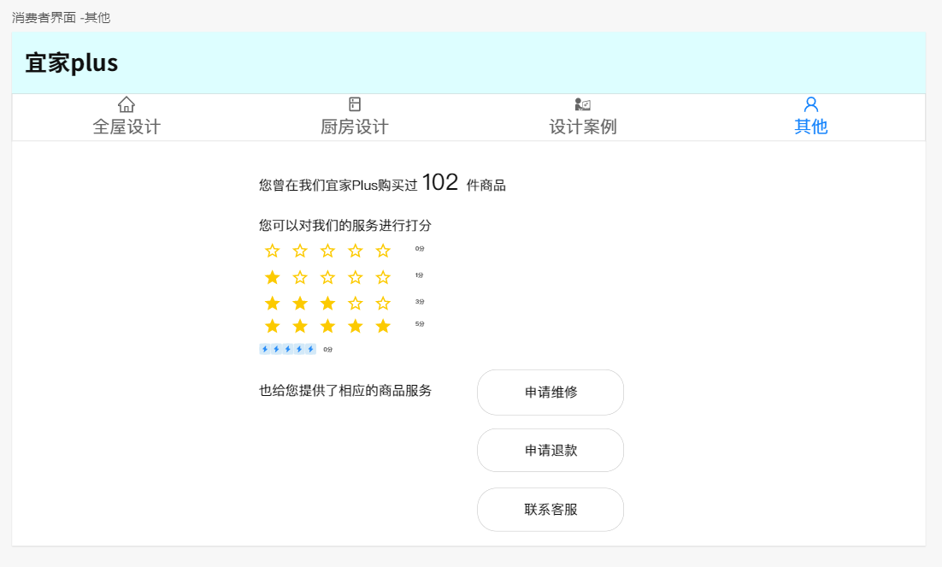Click first filled star in 3分 row
Image resolution: width=942 pixels, height=567 pixels.
click(x=272, y=303)
